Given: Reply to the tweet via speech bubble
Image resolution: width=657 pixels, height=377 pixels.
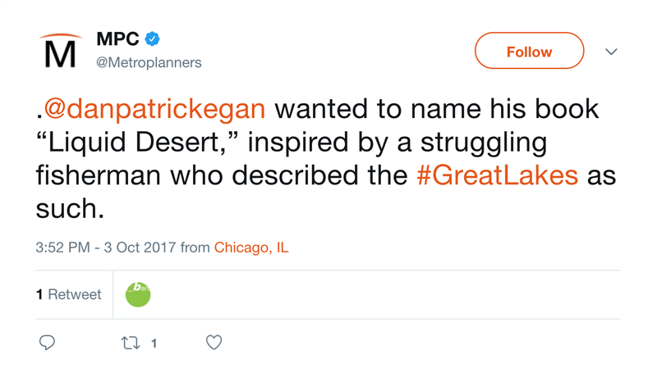Looking at the screenshot, I should click(47, 343).
